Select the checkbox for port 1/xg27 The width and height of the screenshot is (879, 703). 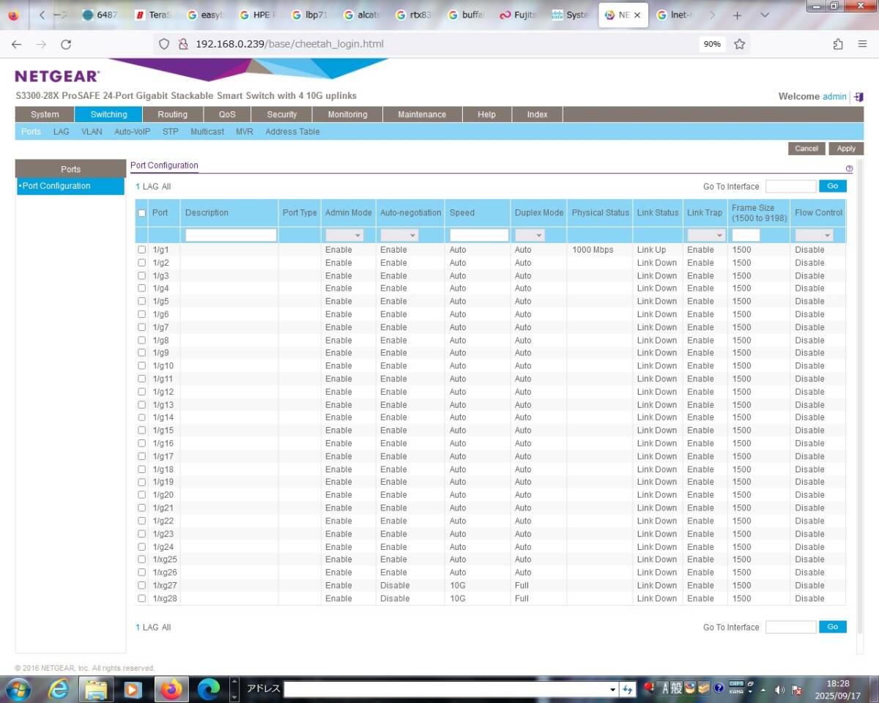tap(142, 586)
